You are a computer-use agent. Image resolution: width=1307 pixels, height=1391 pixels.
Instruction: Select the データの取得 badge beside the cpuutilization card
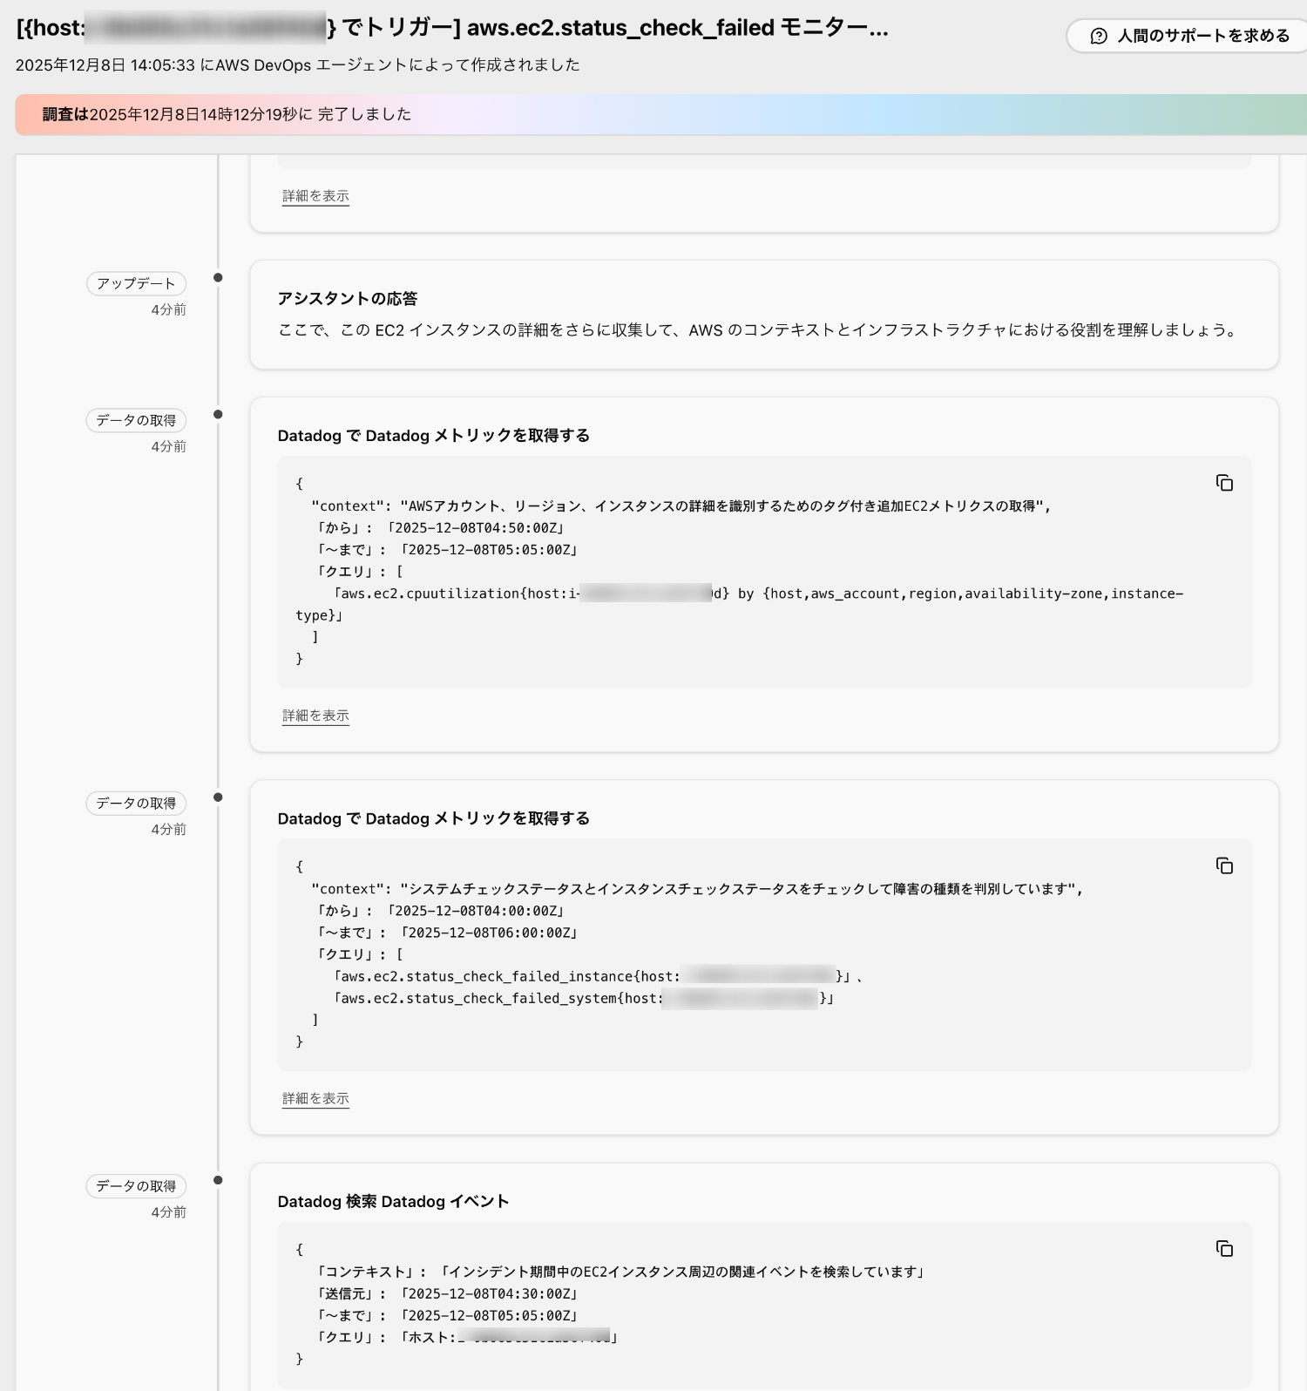click(136, 420)
